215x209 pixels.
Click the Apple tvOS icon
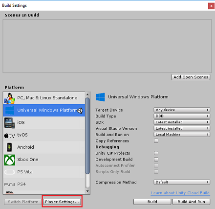(x=9, y=135)
